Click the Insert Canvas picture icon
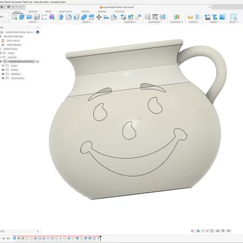This screenshot has width=243, height=243. point(222,17)
